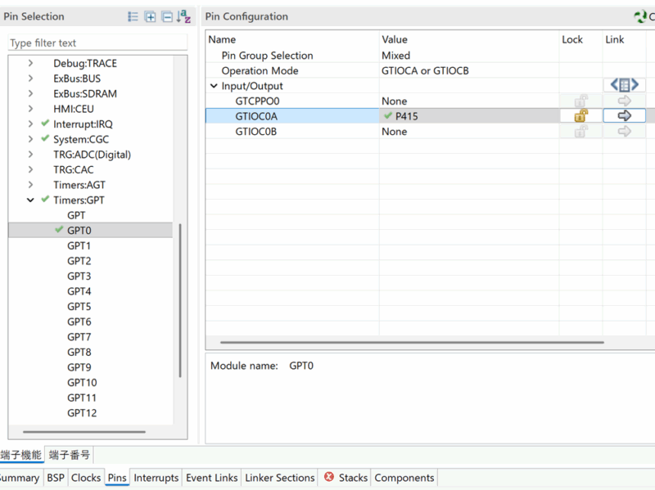655x490 pixels.
Task: Expand the ExBus:SDRAM node
Action: [30, 93]
